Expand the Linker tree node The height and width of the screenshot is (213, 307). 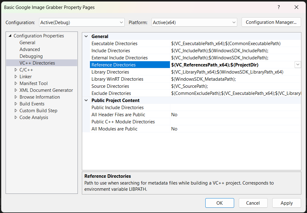(16, 77)
